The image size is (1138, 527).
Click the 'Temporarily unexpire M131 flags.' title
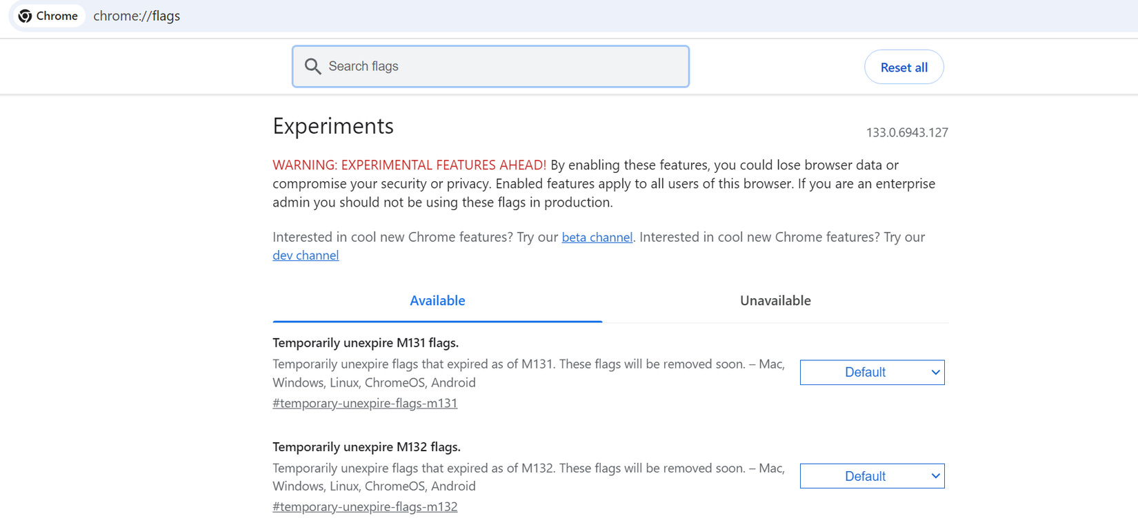coord(366,343)
